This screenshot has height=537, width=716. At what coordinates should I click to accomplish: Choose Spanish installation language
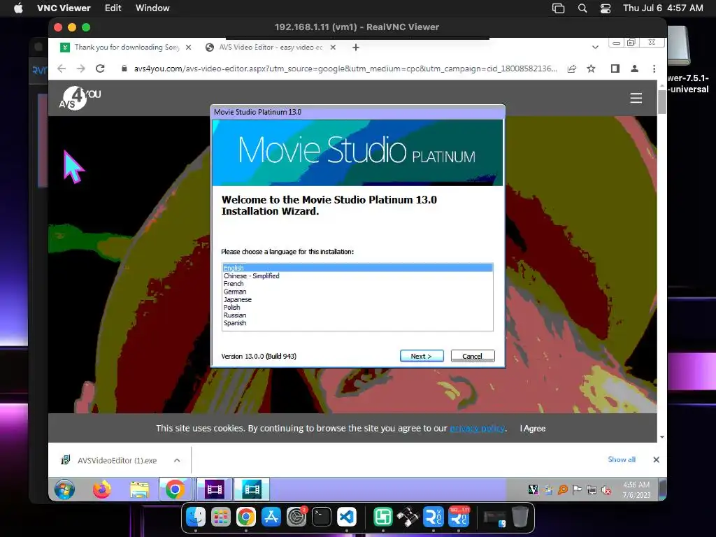[357, 323]
